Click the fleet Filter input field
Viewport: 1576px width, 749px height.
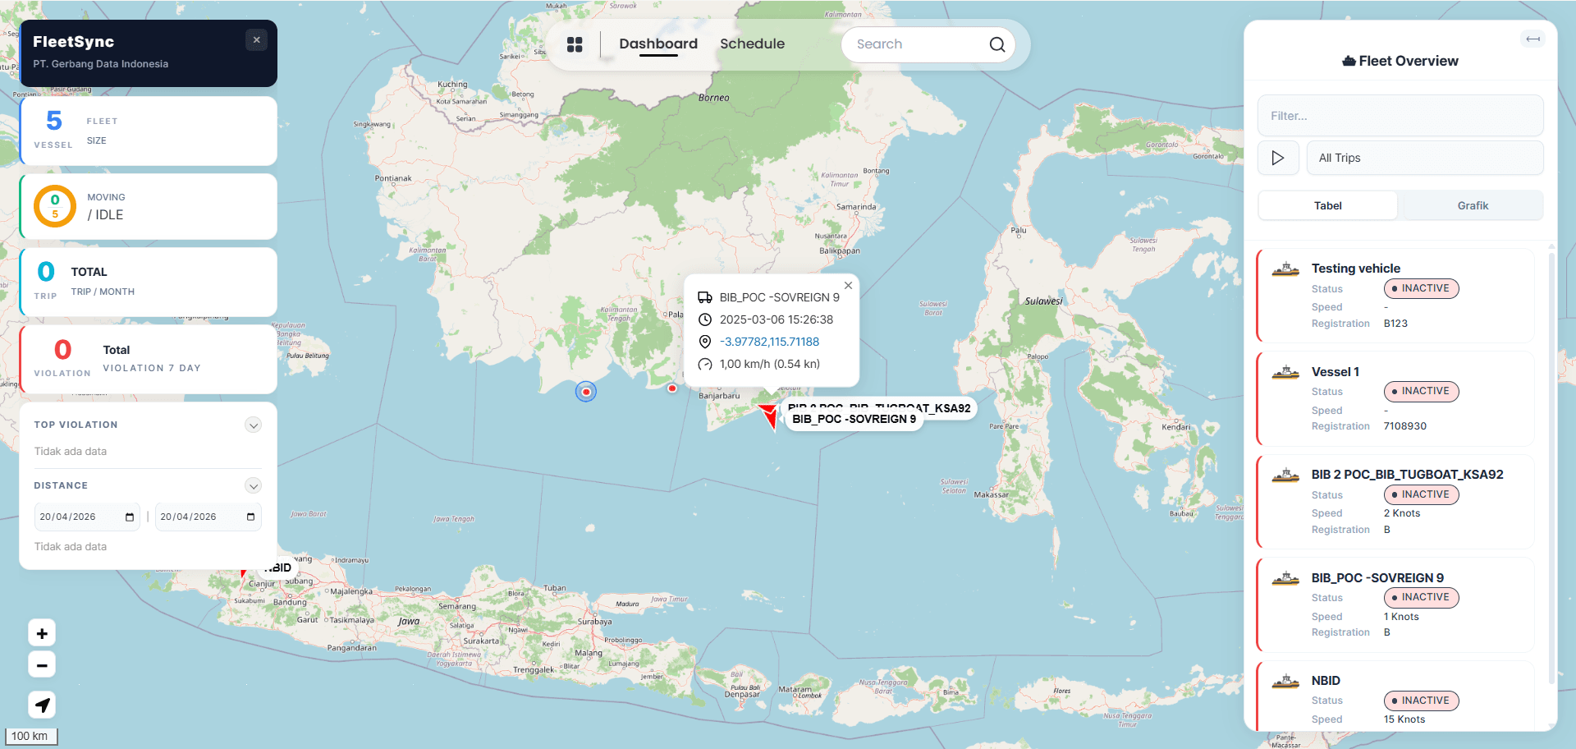click(x=1400, y=116)
